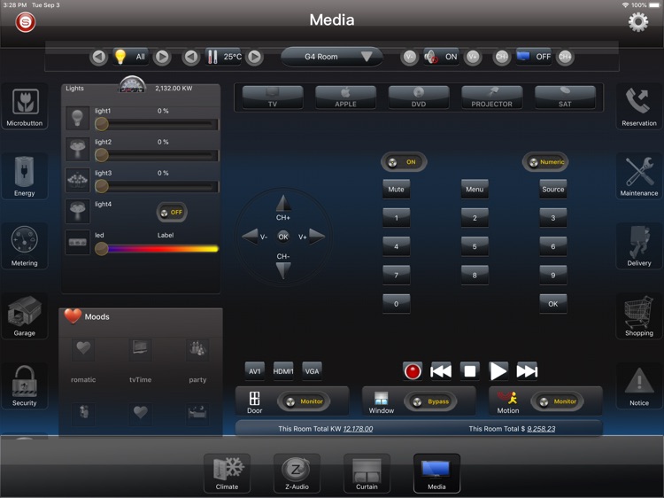
Task: Open the Garage controls
Action: 25,315
